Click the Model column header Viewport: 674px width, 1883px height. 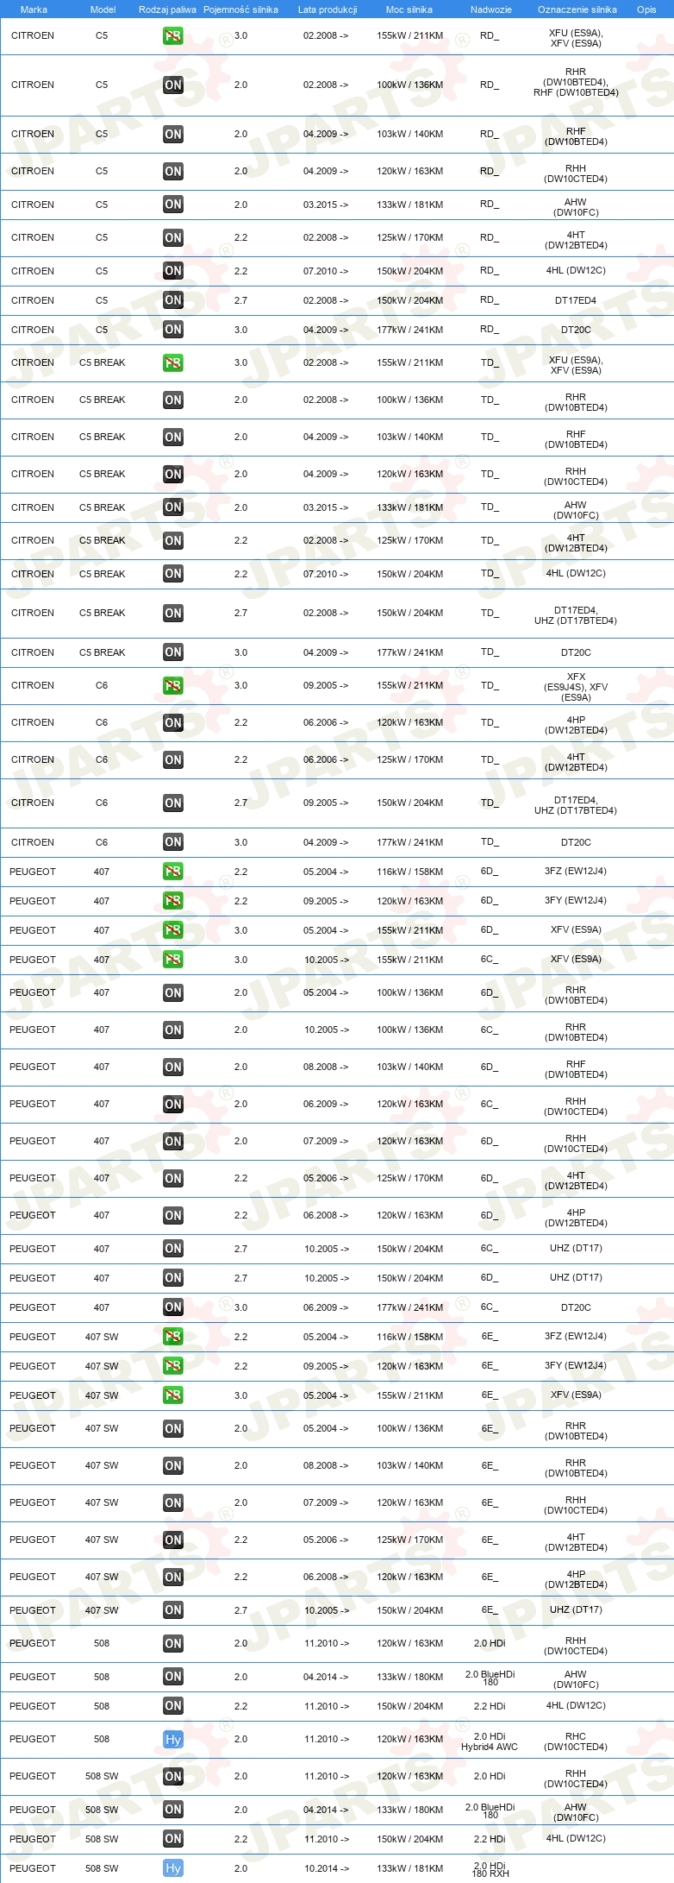point(103,9)
